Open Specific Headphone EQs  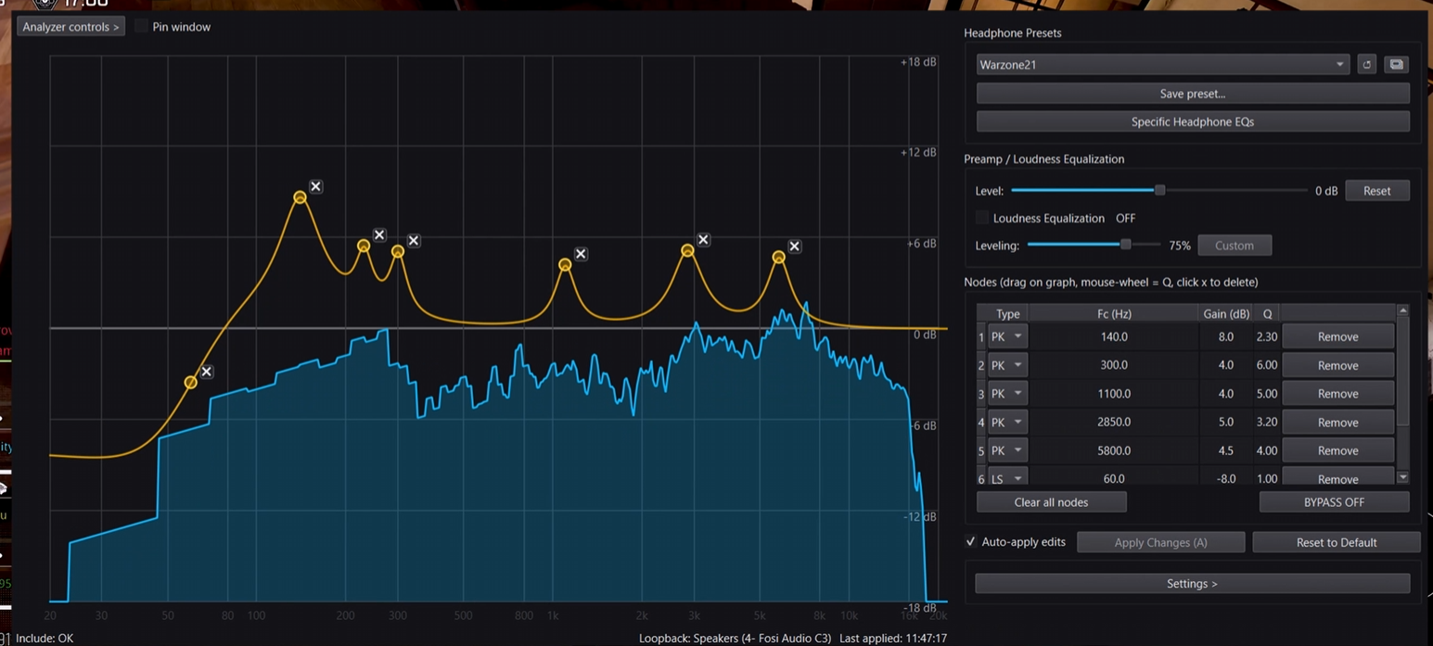click(1193, 121)
